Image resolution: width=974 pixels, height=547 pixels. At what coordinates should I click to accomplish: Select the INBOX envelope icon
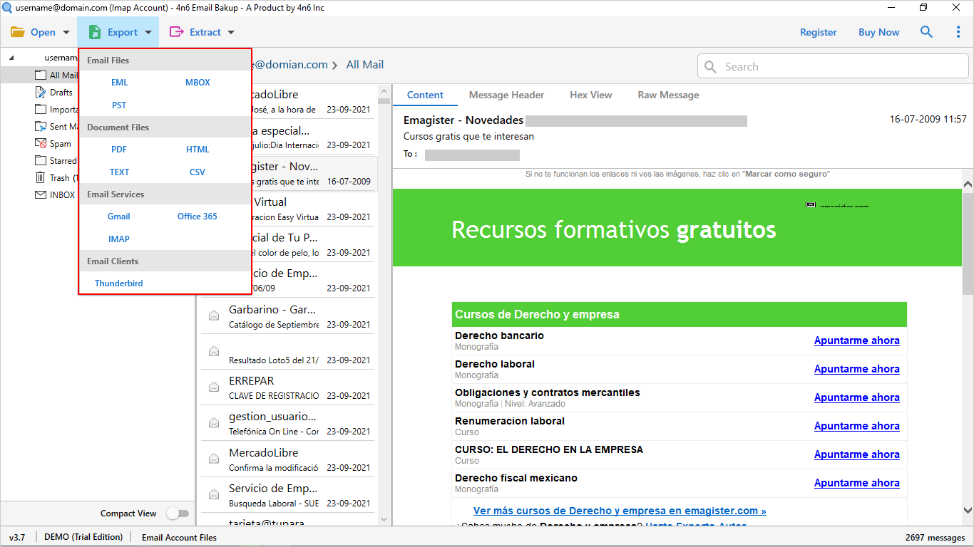(x=41, y=194)
